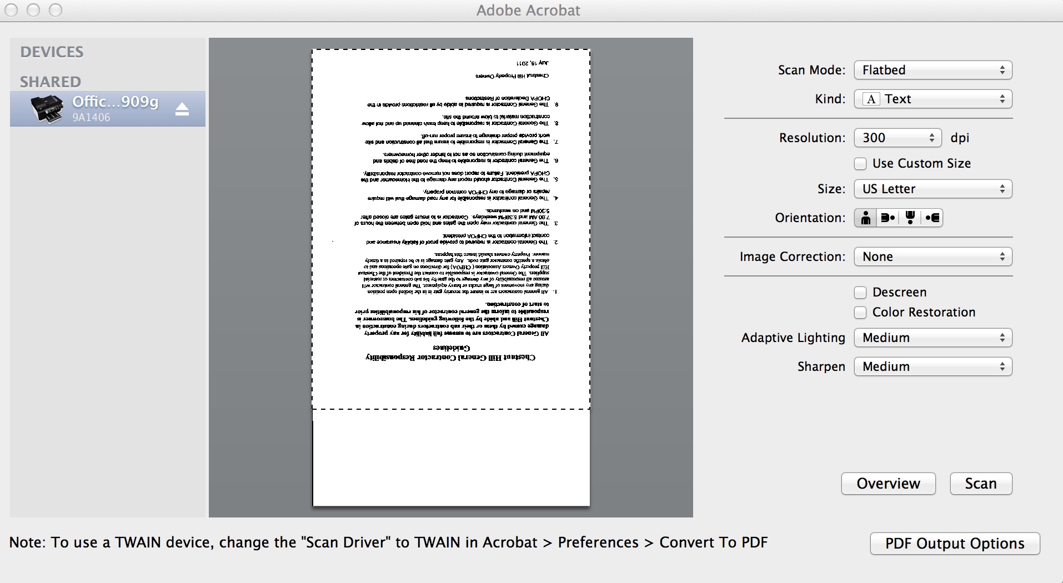Open the Size US Letter dropdown
Image resolution: width=1063 pixels, height=583 pixels.
pos(933,189)
